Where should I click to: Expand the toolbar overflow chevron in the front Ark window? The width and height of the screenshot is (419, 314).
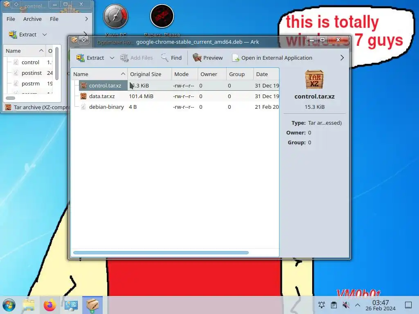point(342,58)
